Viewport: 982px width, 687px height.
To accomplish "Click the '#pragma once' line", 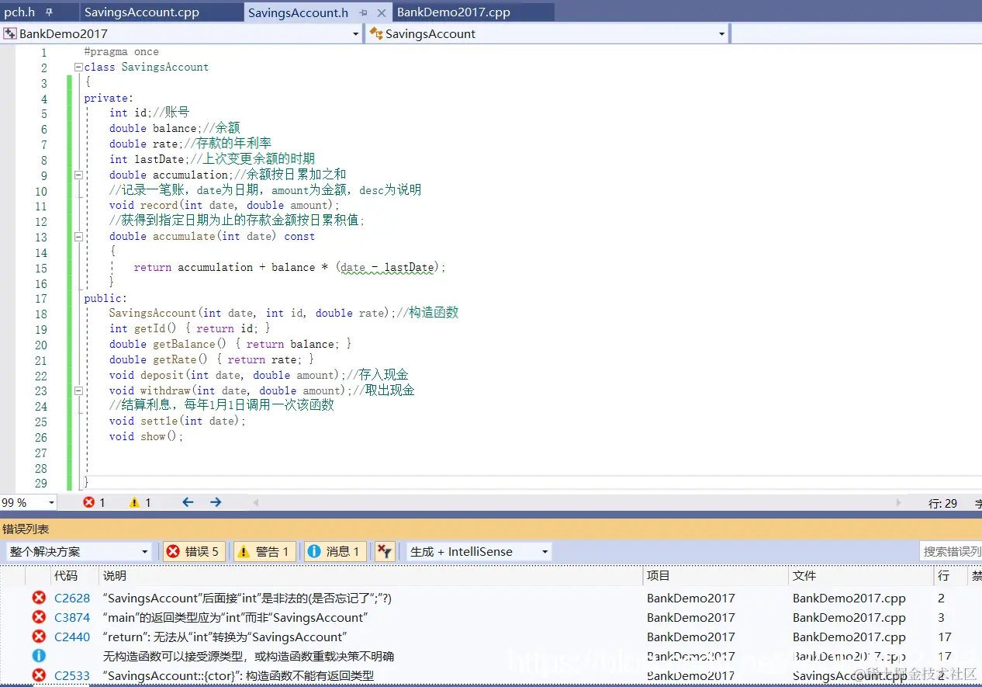I will pyautogui.click(x=122, y=52).
